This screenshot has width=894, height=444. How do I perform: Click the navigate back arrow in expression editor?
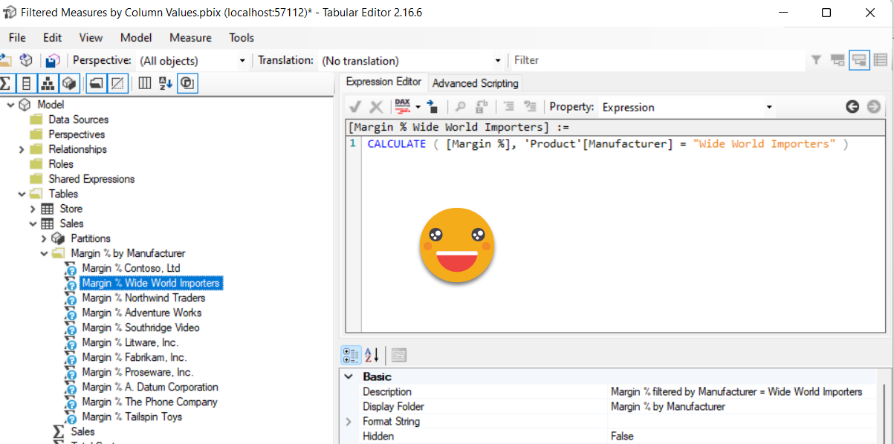(x=852, y=107)
